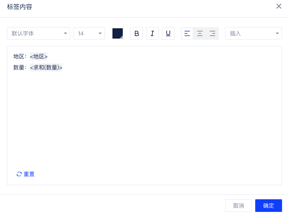Close the 标签内容 dialog with X

pyautogui.click(x=279, y=6)
